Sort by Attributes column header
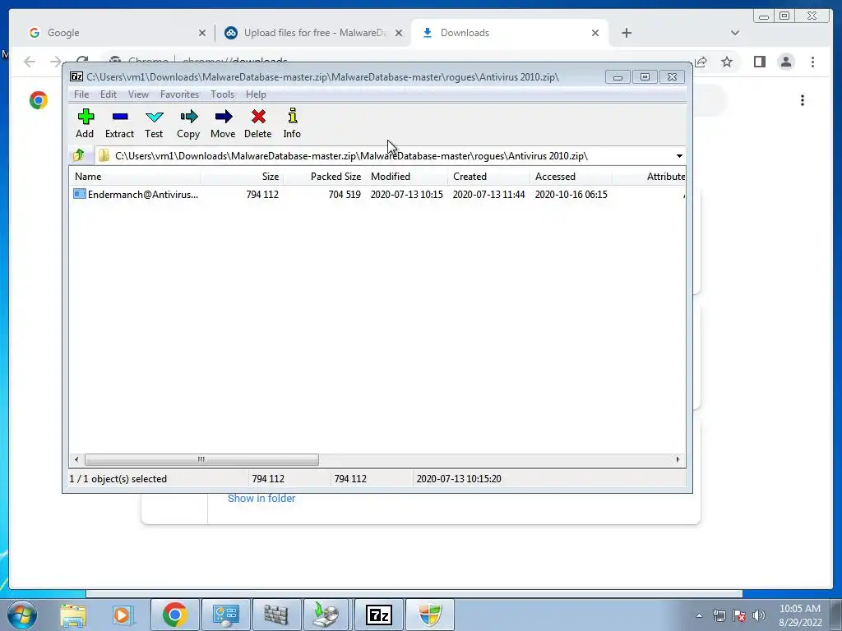842x631 pixels. (650, 177)
